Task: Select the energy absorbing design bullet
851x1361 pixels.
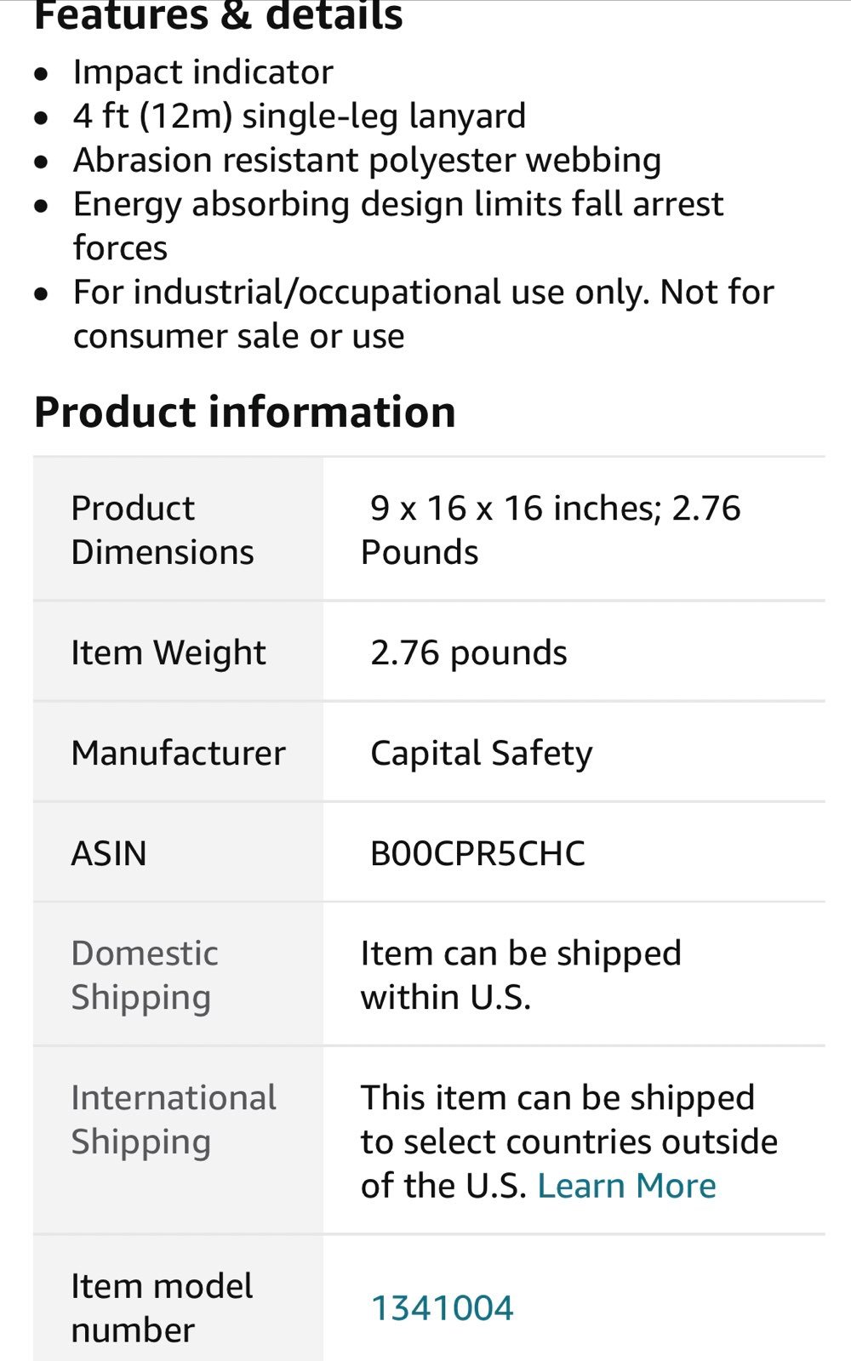Action: tap(398, 225)
